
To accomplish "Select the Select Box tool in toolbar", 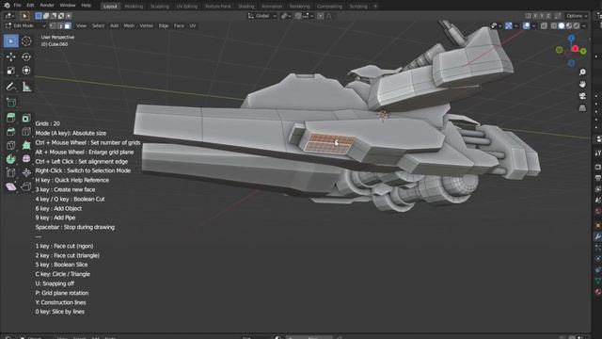I will click(10, 40).
